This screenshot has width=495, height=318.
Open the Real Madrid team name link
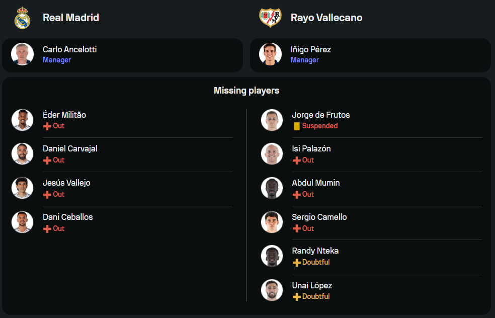[71, 18]
